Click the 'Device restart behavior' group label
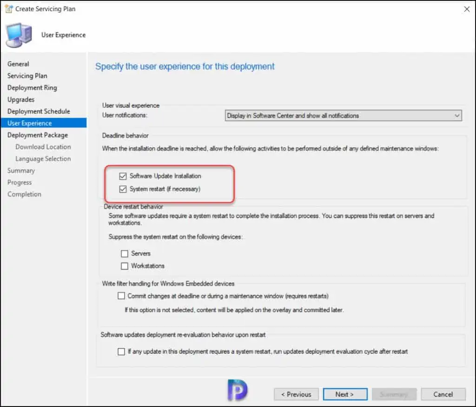This screenshot has height=407, width=476. (133, 207)
